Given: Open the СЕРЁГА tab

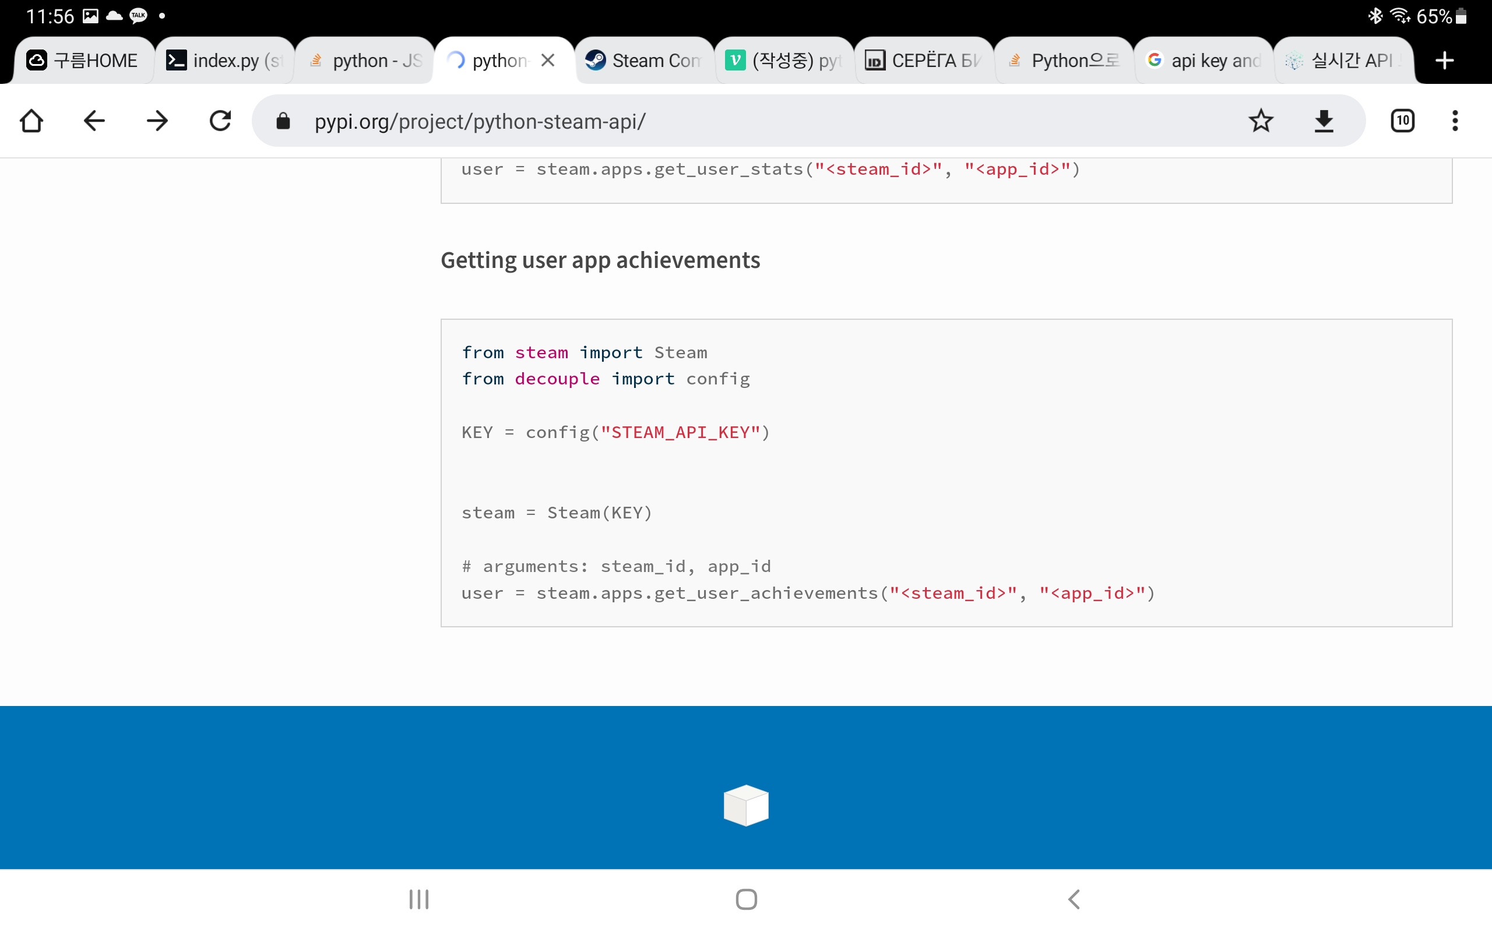Looking at the screenshot, I should click(924, 61).
